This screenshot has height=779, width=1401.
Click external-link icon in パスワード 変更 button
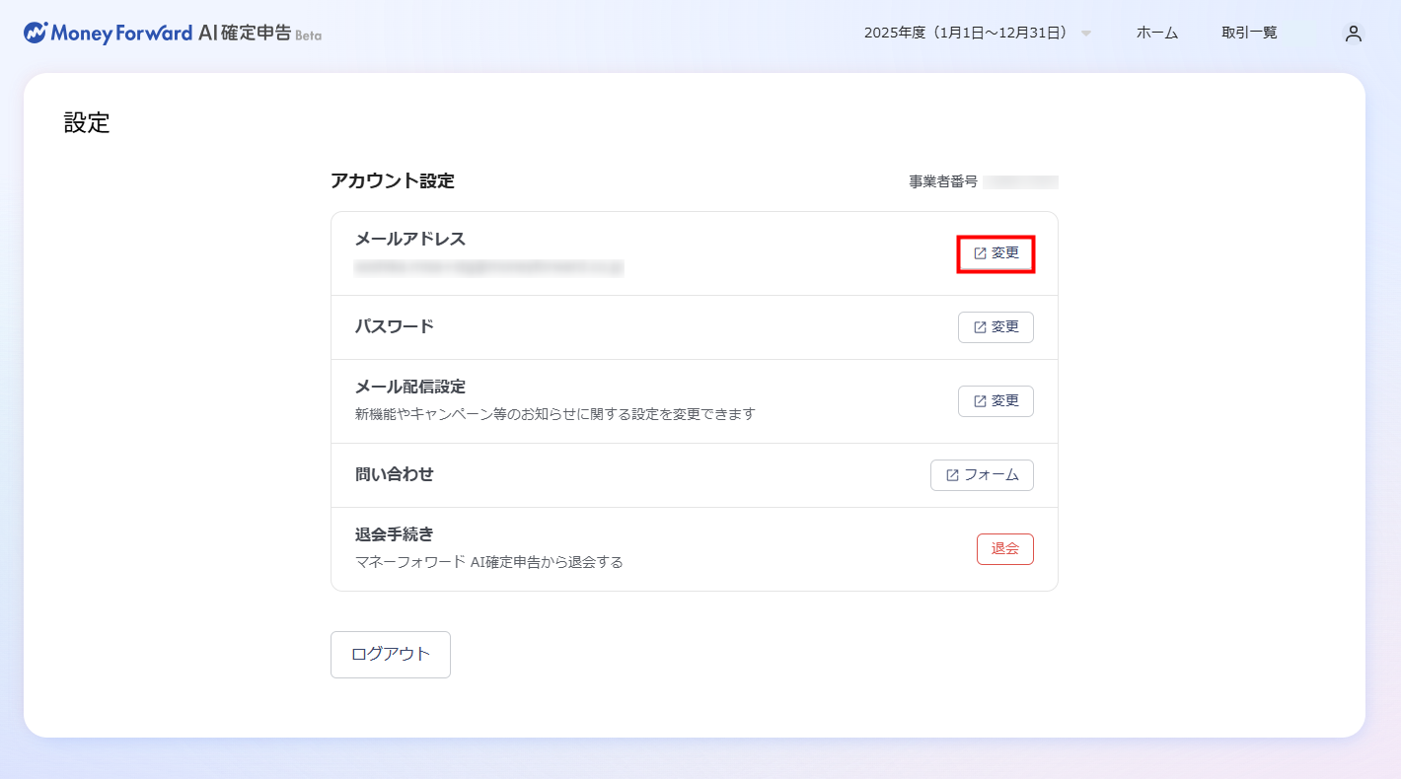[980, 327]
